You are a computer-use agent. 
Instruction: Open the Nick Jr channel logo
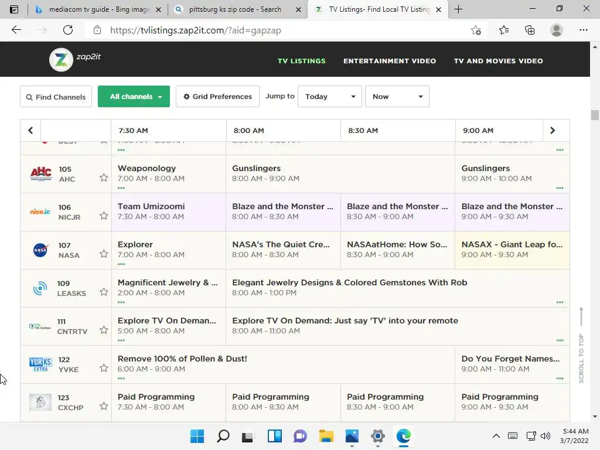(40, 212)
